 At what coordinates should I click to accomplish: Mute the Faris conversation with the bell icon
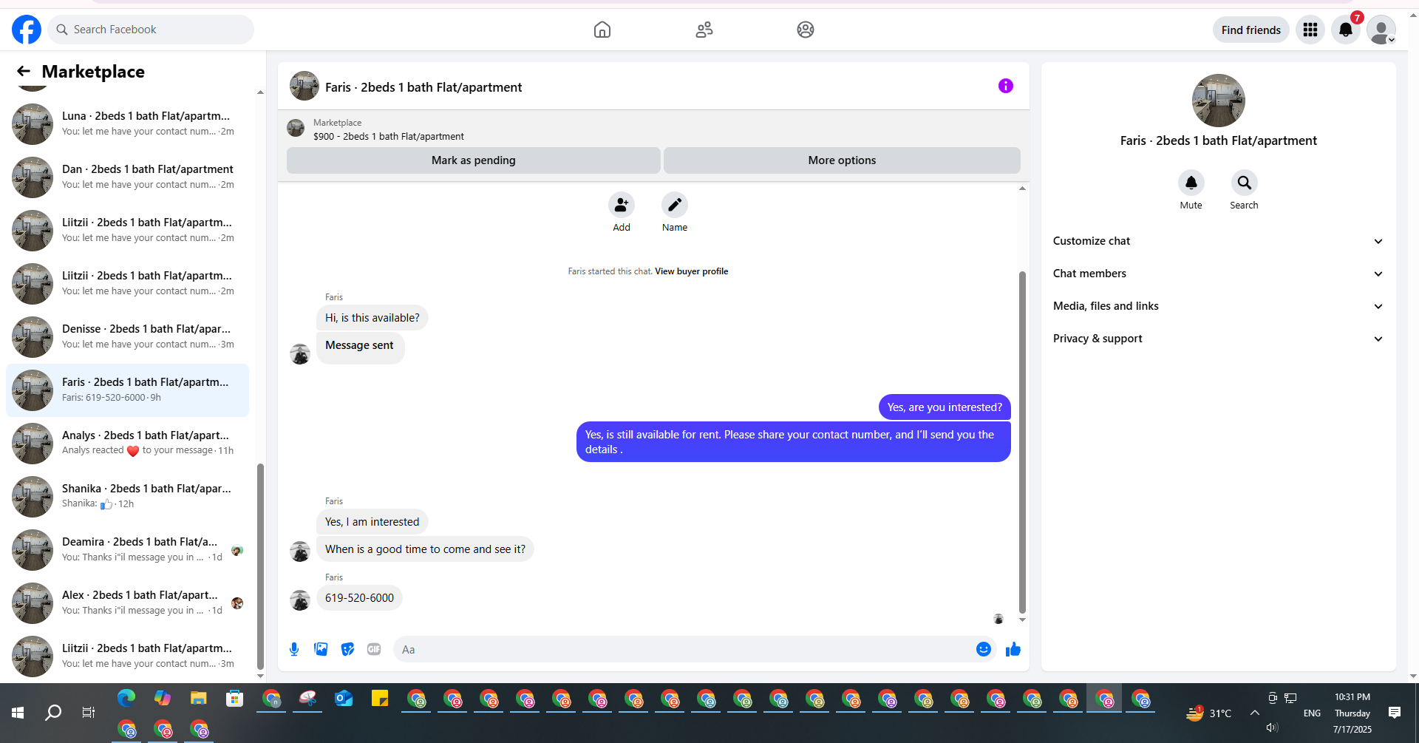point(1191,183)
